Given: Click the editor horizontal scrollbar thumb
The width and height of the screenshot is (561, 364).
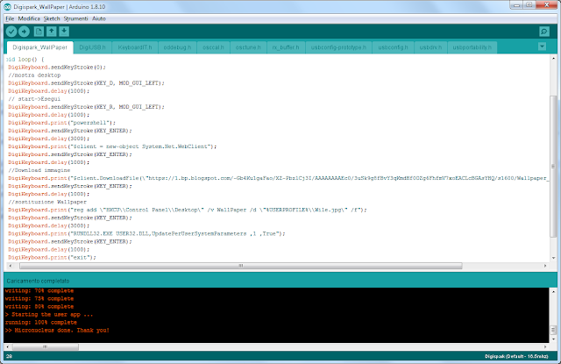Looking at the screenshot, I should tap(241, 266).
